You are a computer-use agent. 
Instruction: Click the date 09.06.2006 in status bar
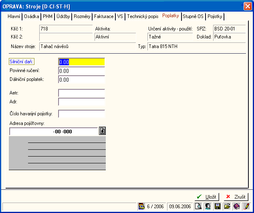[x=180, y=207]
